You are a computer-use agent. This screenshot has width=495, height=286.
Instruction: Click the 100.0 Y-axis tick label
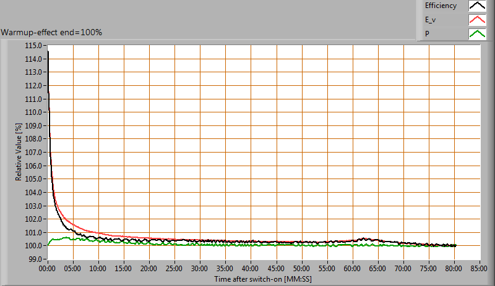click(33, 246)
